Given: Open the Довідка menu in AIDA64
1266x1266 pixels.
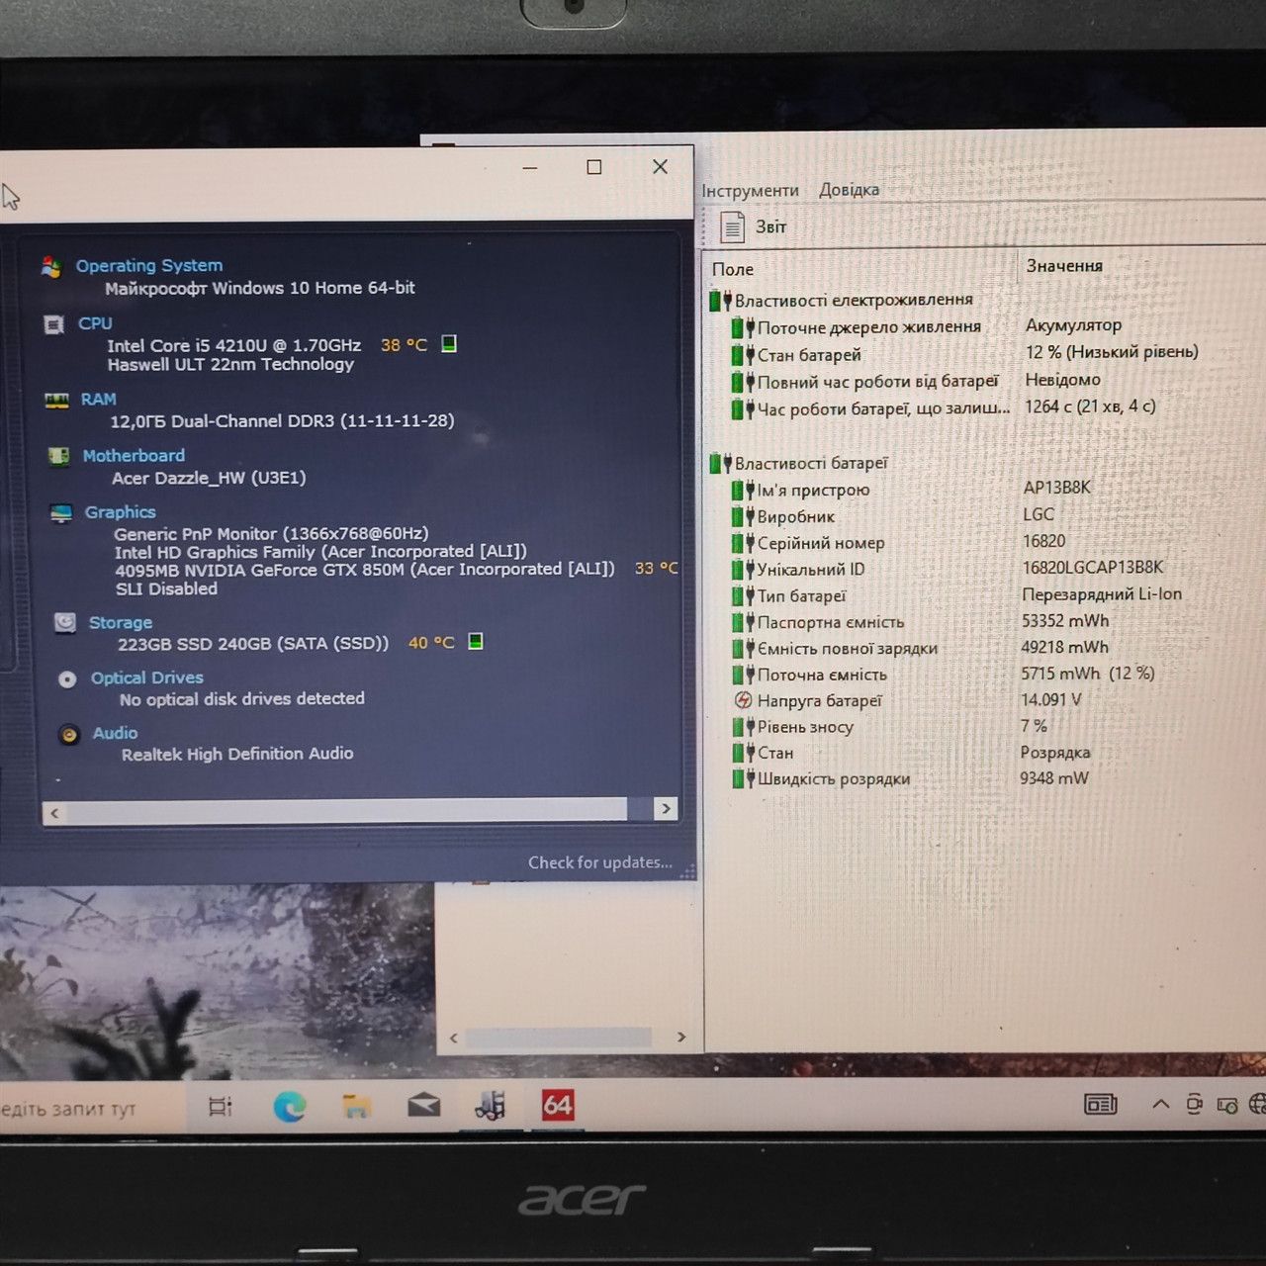Looking at the screenshot, I should pos(849,190).
